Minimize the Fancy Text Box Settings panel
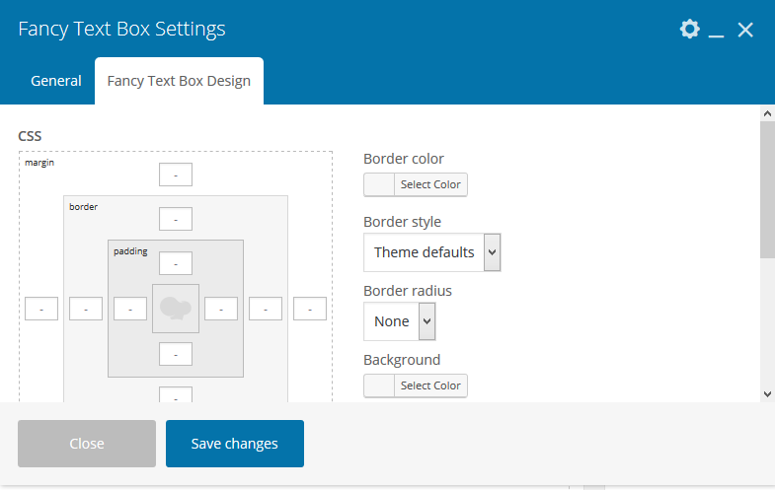The width and height of the screenshot is (775, 490). pos(717,31)
